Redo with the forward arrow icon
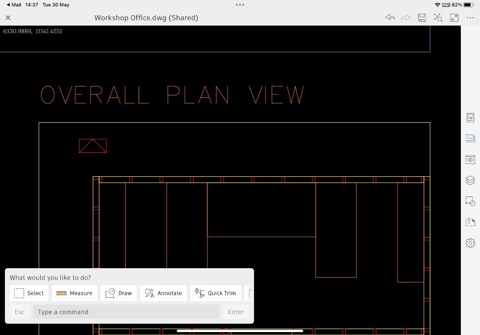 [406, 18]
